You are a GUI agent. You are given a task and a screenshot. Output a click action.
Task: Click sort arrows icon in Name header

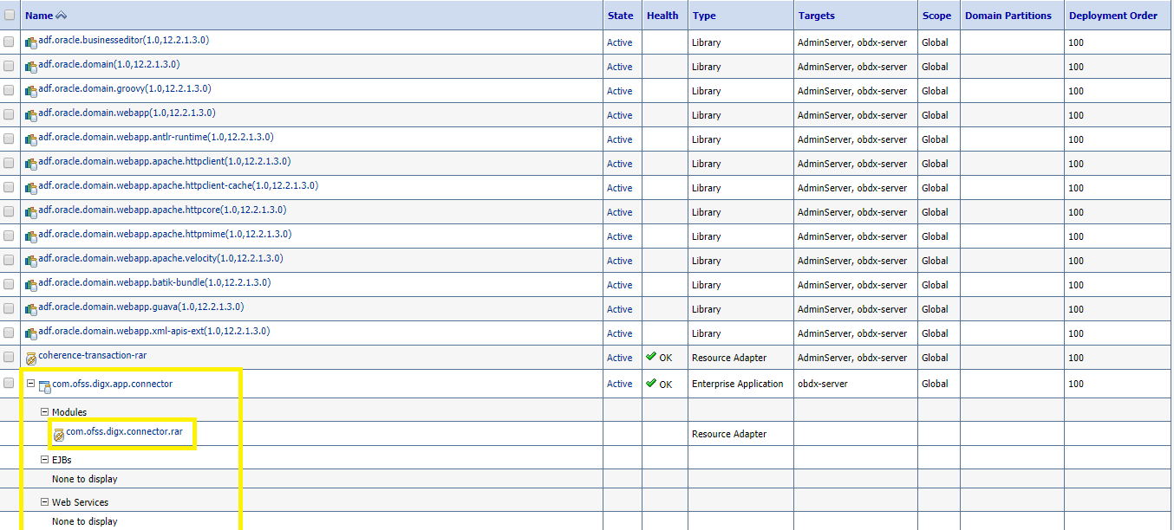pyautogui.click(x=61, y=16)
